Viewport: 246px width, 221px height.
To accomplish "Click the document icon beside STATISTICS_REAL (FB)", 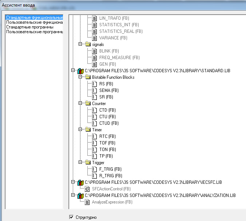I will click(95, 31).
